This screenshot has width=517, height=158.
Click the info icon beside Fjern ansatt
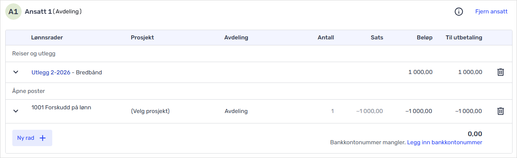click(x=458, y=12)
